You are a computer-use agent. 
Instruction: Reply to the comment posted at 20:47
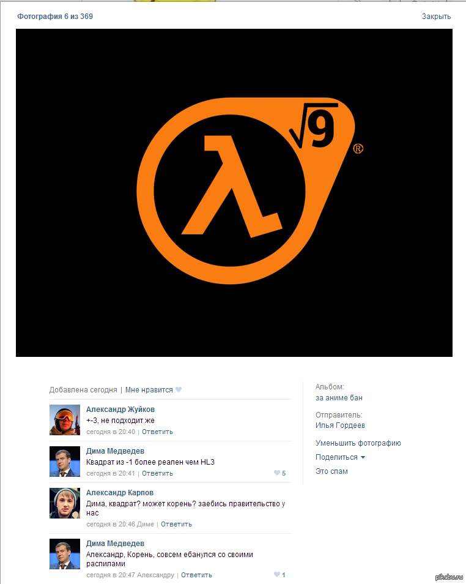click(196, 575)
